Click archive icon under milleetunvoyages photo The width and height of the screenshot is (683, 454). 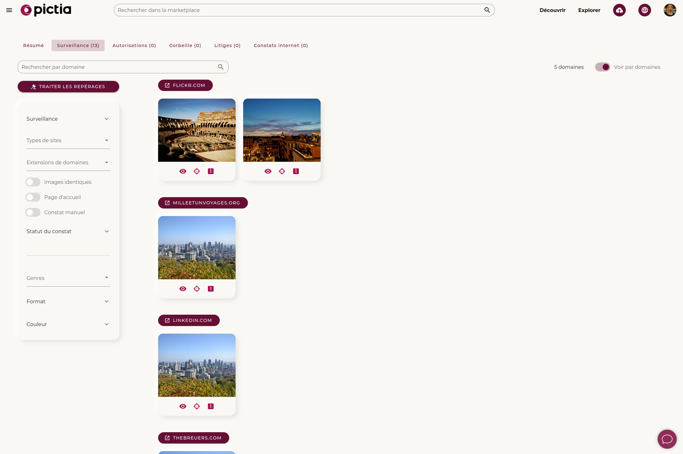[211, 289]
